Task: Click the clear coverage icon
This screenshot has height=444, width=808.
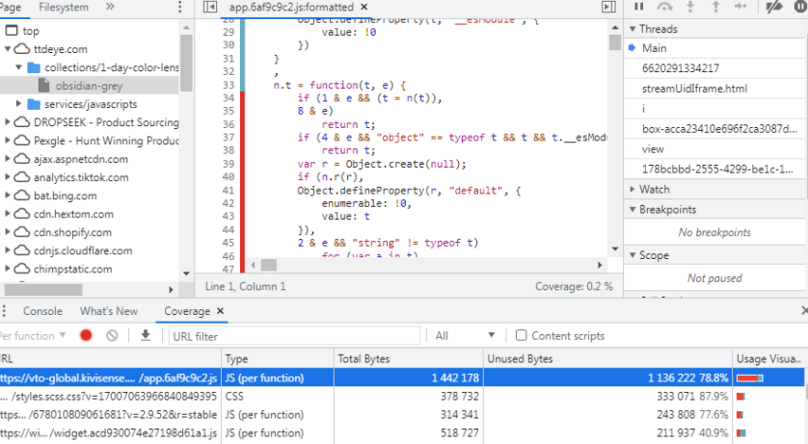Action: [112, 335]
